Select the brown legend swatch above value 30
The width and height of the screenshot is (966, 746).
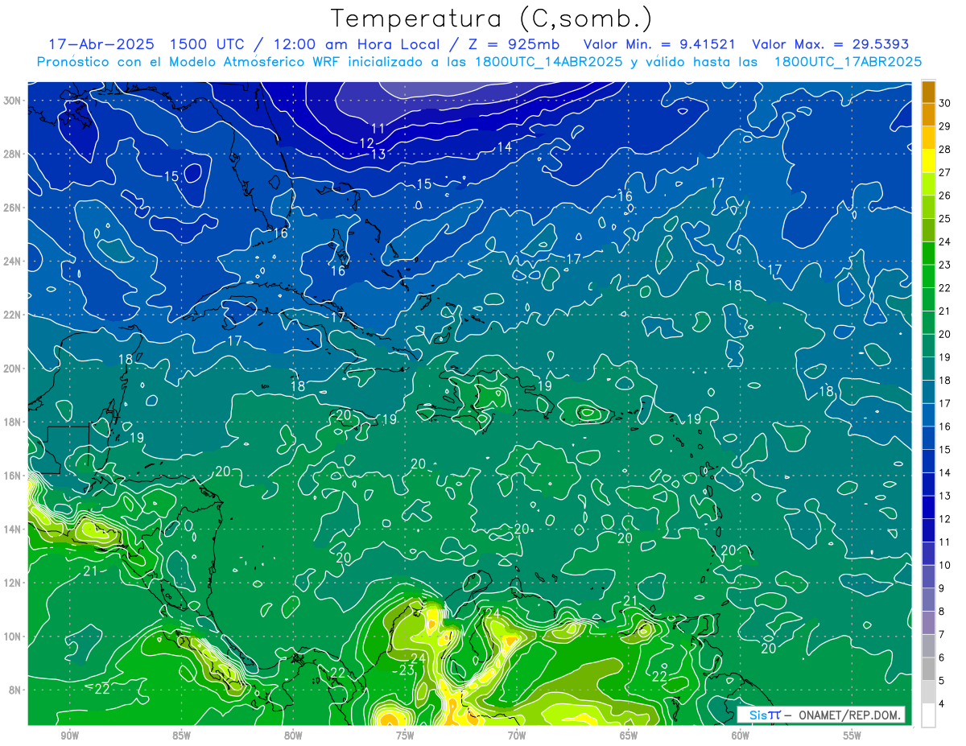[928, 92]
